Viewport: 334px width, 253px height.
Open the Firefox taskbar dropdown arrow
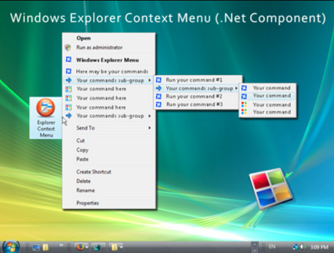[87, 248]
